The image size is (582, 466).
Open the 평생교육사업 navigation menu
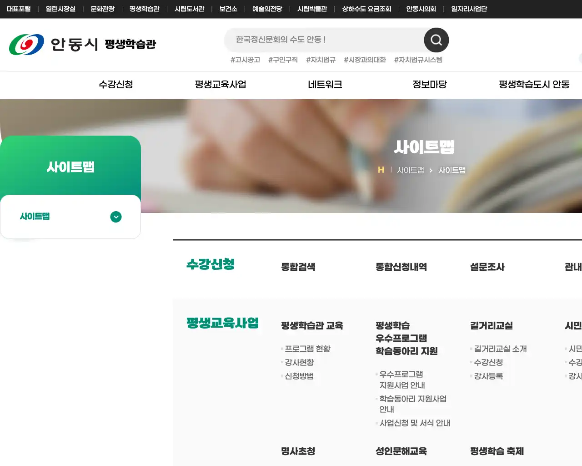pyautogui.click(x=220, y=85)
